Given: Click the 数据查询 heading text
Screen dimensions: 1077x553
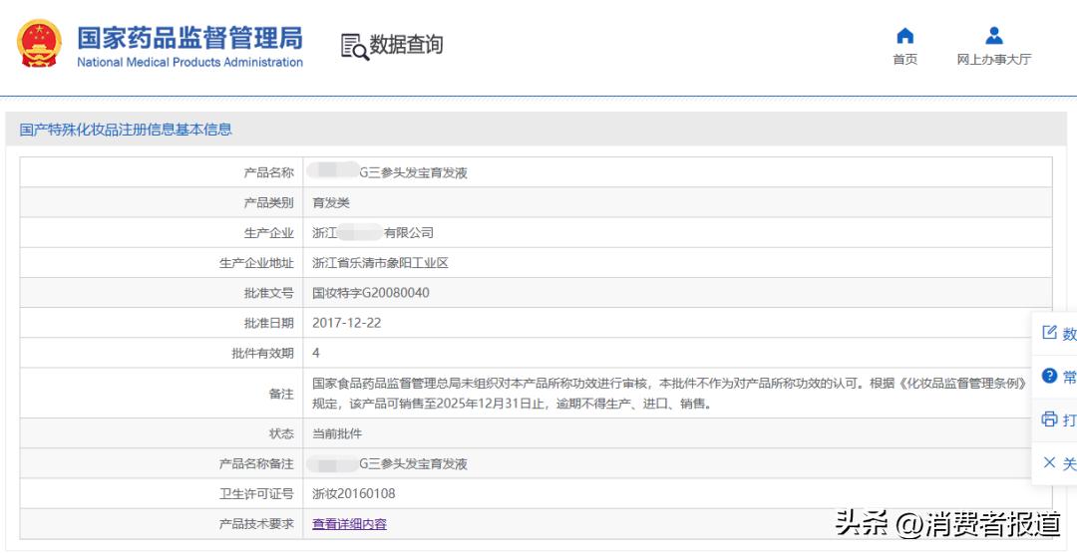Looking at the screenshot, I should pos(406,45).
